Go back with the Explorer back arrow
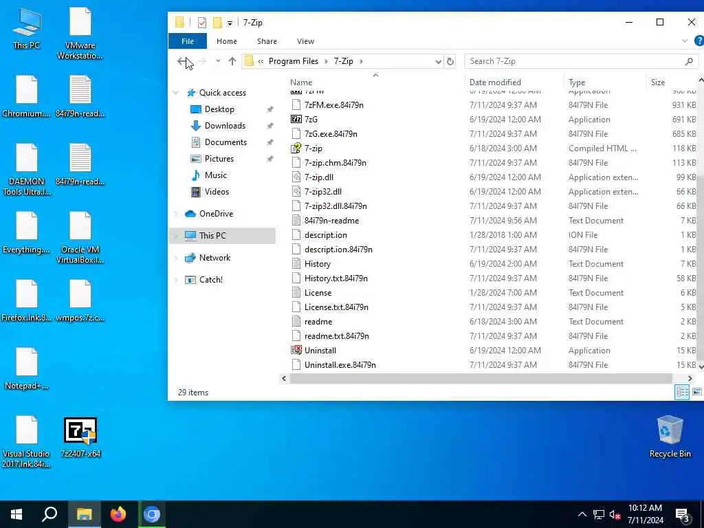This screenshot has height=528, width=704. (x=183, y=61)
